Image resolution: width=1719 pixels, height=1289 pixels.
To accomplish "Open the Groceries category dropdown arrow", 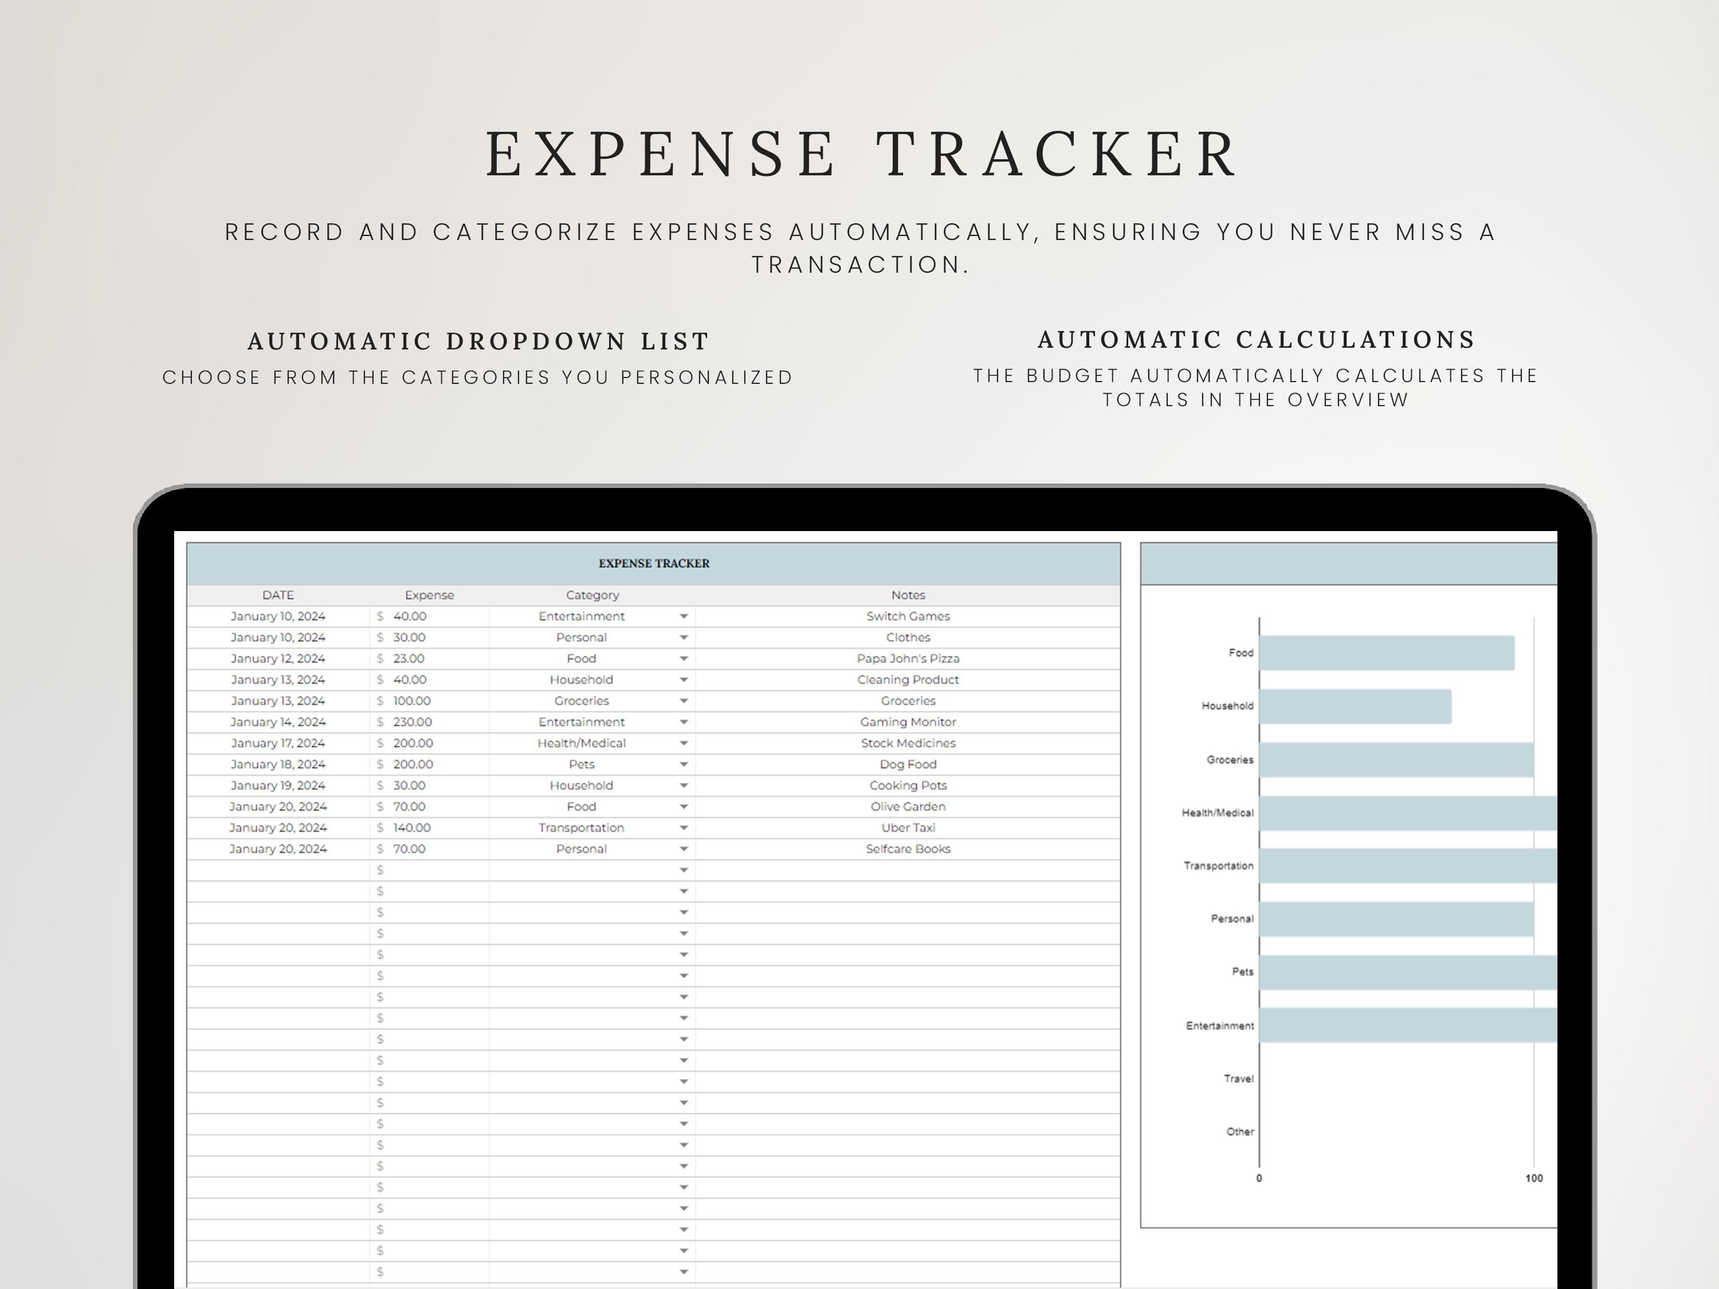I will [684, 700].
